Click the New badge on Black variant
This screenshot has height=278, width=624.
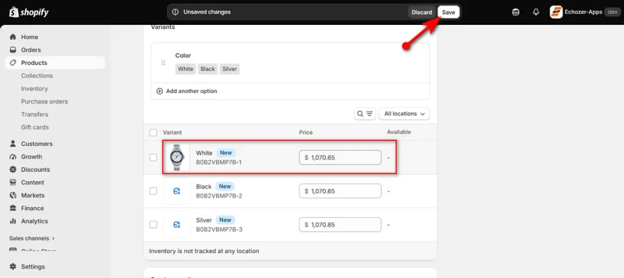[225, 186]
